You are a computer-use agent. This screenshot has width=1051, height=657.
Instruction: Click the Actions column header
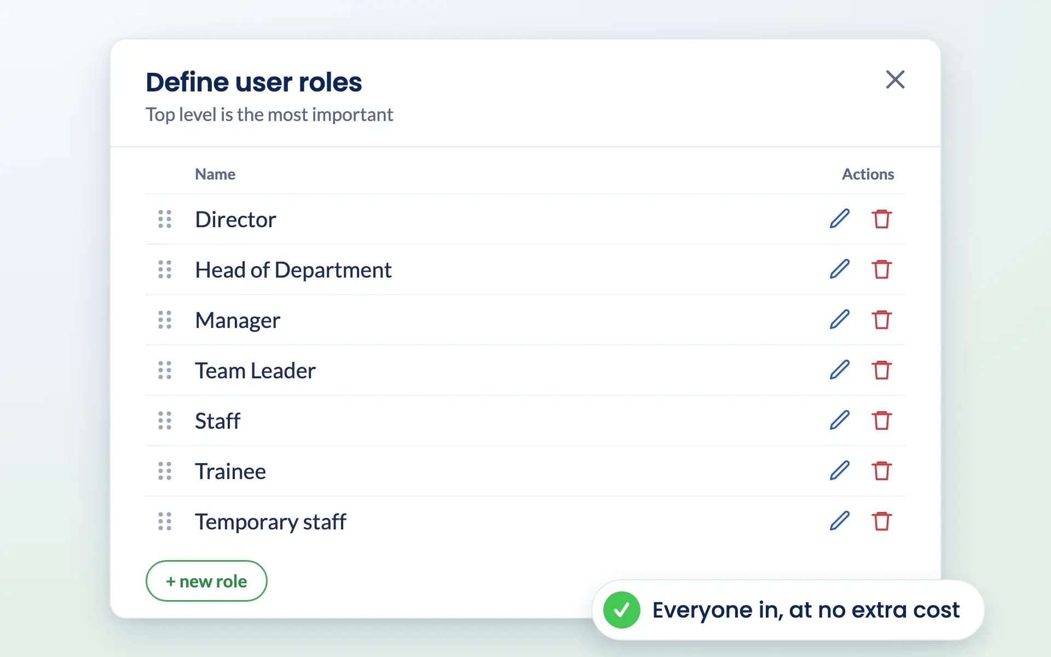(868, 174)
